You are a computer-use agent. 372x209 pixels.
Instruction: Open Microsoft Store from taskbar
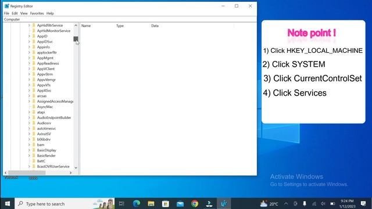pyautogui.click(x=166, y=204)
